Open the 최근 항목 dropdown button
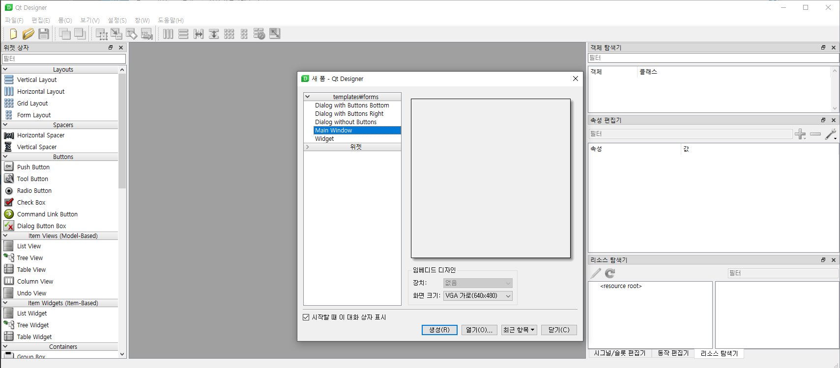 tap(519, 330)
